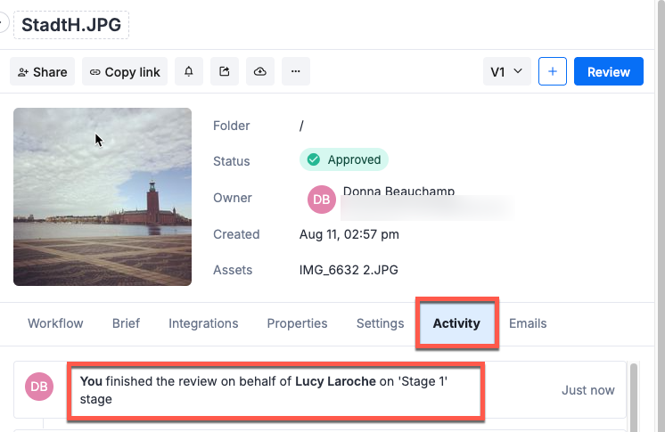Click the blue Review button
This screenshot has height=432, width=665.
pos(609,72)
